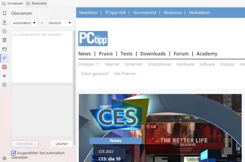Focus the text-to-translate input field
The image size is (245, 162).
click(42, 57)
